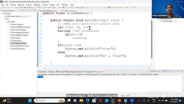Click the Eclipse icon on the taskbar
Image resolution: width=184 pixels, height=104 pixels.
pos(113,101)
